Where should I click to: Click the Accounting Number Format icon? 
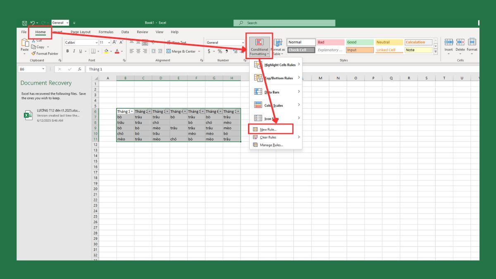209,51
